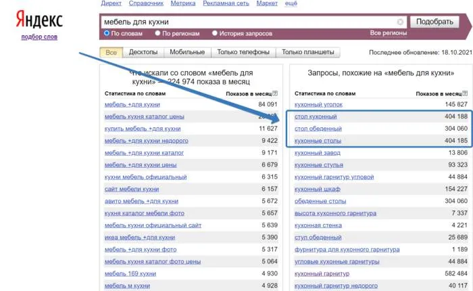Open the 'Директ' link in top bar
Image resolution: width=473 pixels, height=291 pixels.
111,4
